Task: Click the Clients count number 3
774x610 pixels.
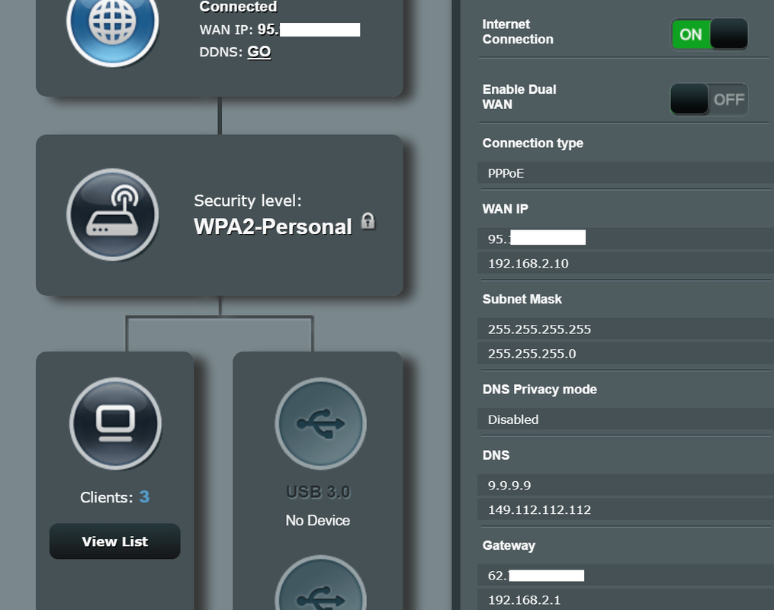Action: (144, 497)
